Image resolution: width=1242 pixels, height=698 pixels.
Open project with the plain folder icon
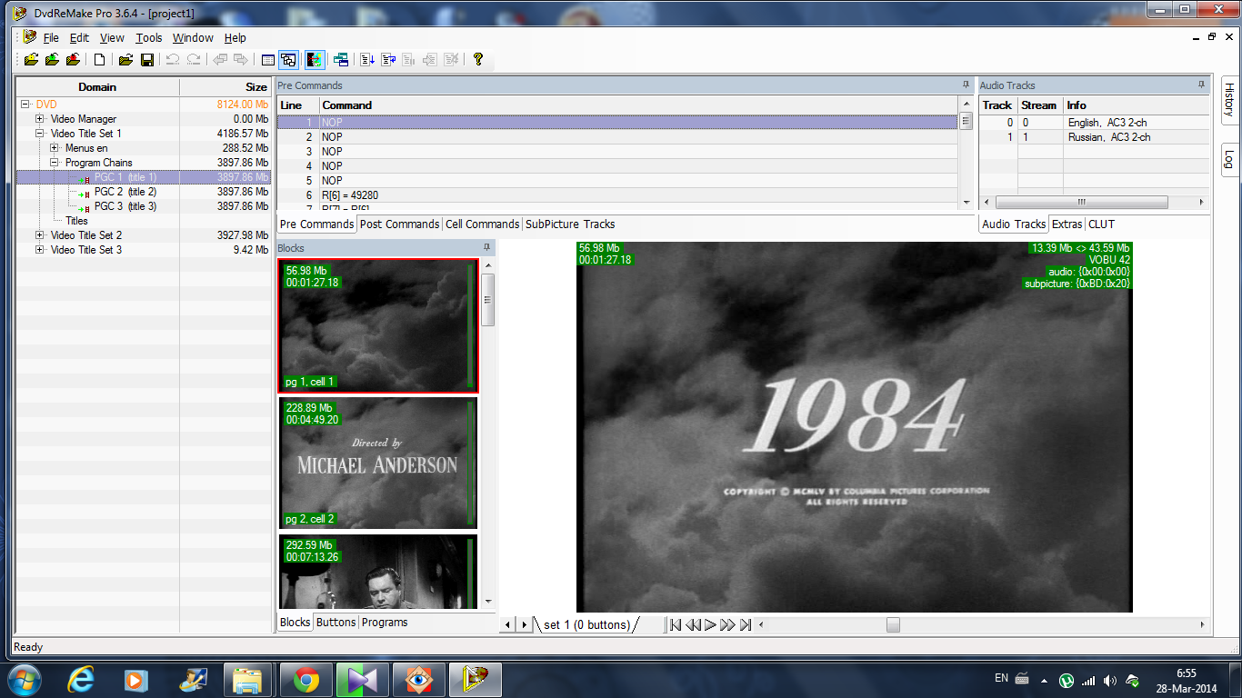click(x=125, y=60)
